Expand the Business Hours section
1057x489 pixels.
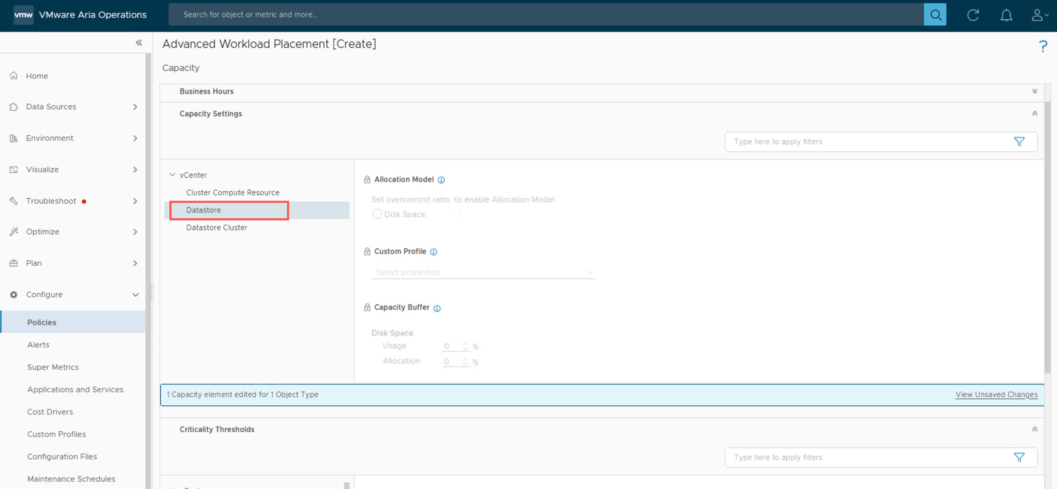(x=1035, y=92)
